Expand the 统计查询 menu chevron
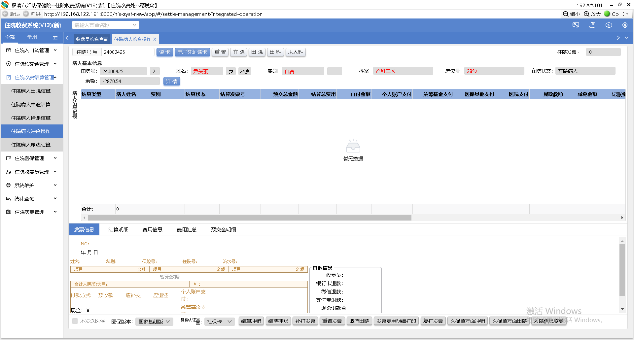Screen dimensions: 634x340 (x=55, y=198)
